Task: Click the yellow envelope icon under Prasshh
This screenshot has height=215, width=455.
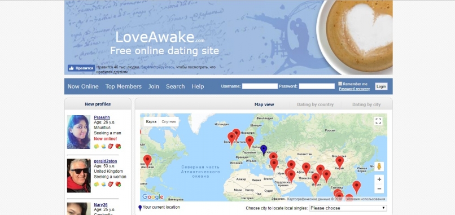Action: pyautogui.click(x=97, y=146)
